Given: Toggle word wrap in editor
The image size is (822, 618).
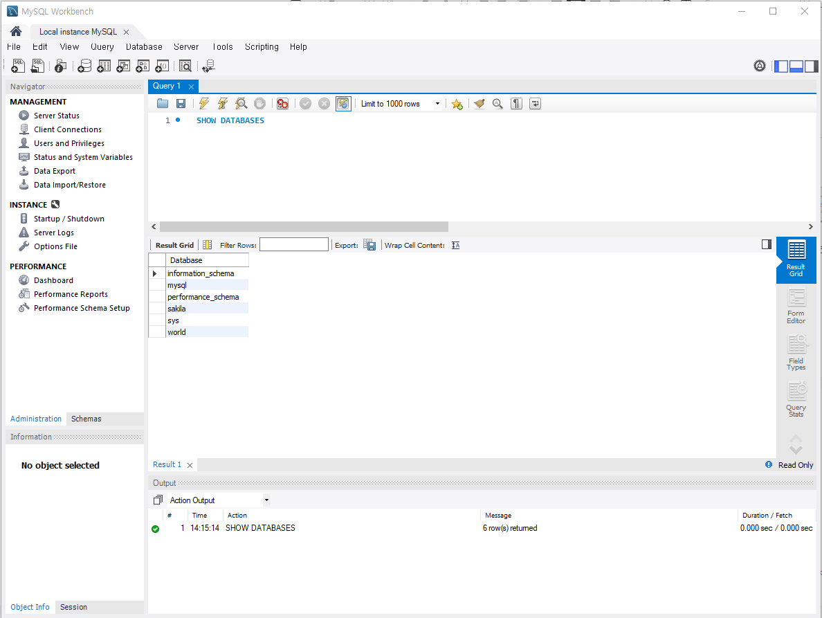Looking at the screenshot, I should pos(535,104).
